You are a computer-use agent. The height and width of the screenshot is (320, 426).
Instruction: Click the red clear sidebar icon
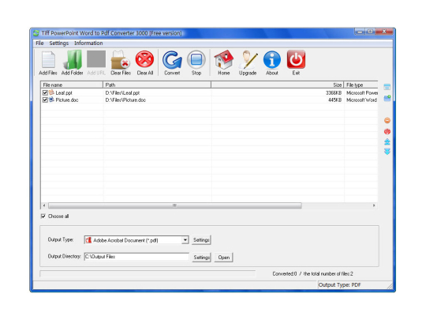(387, 131)
